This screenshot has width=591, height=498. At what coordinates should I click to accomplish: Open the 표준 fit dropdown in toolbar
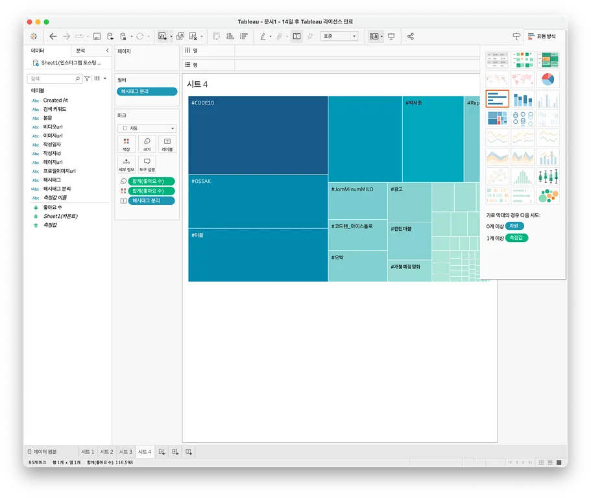(339, 36)
